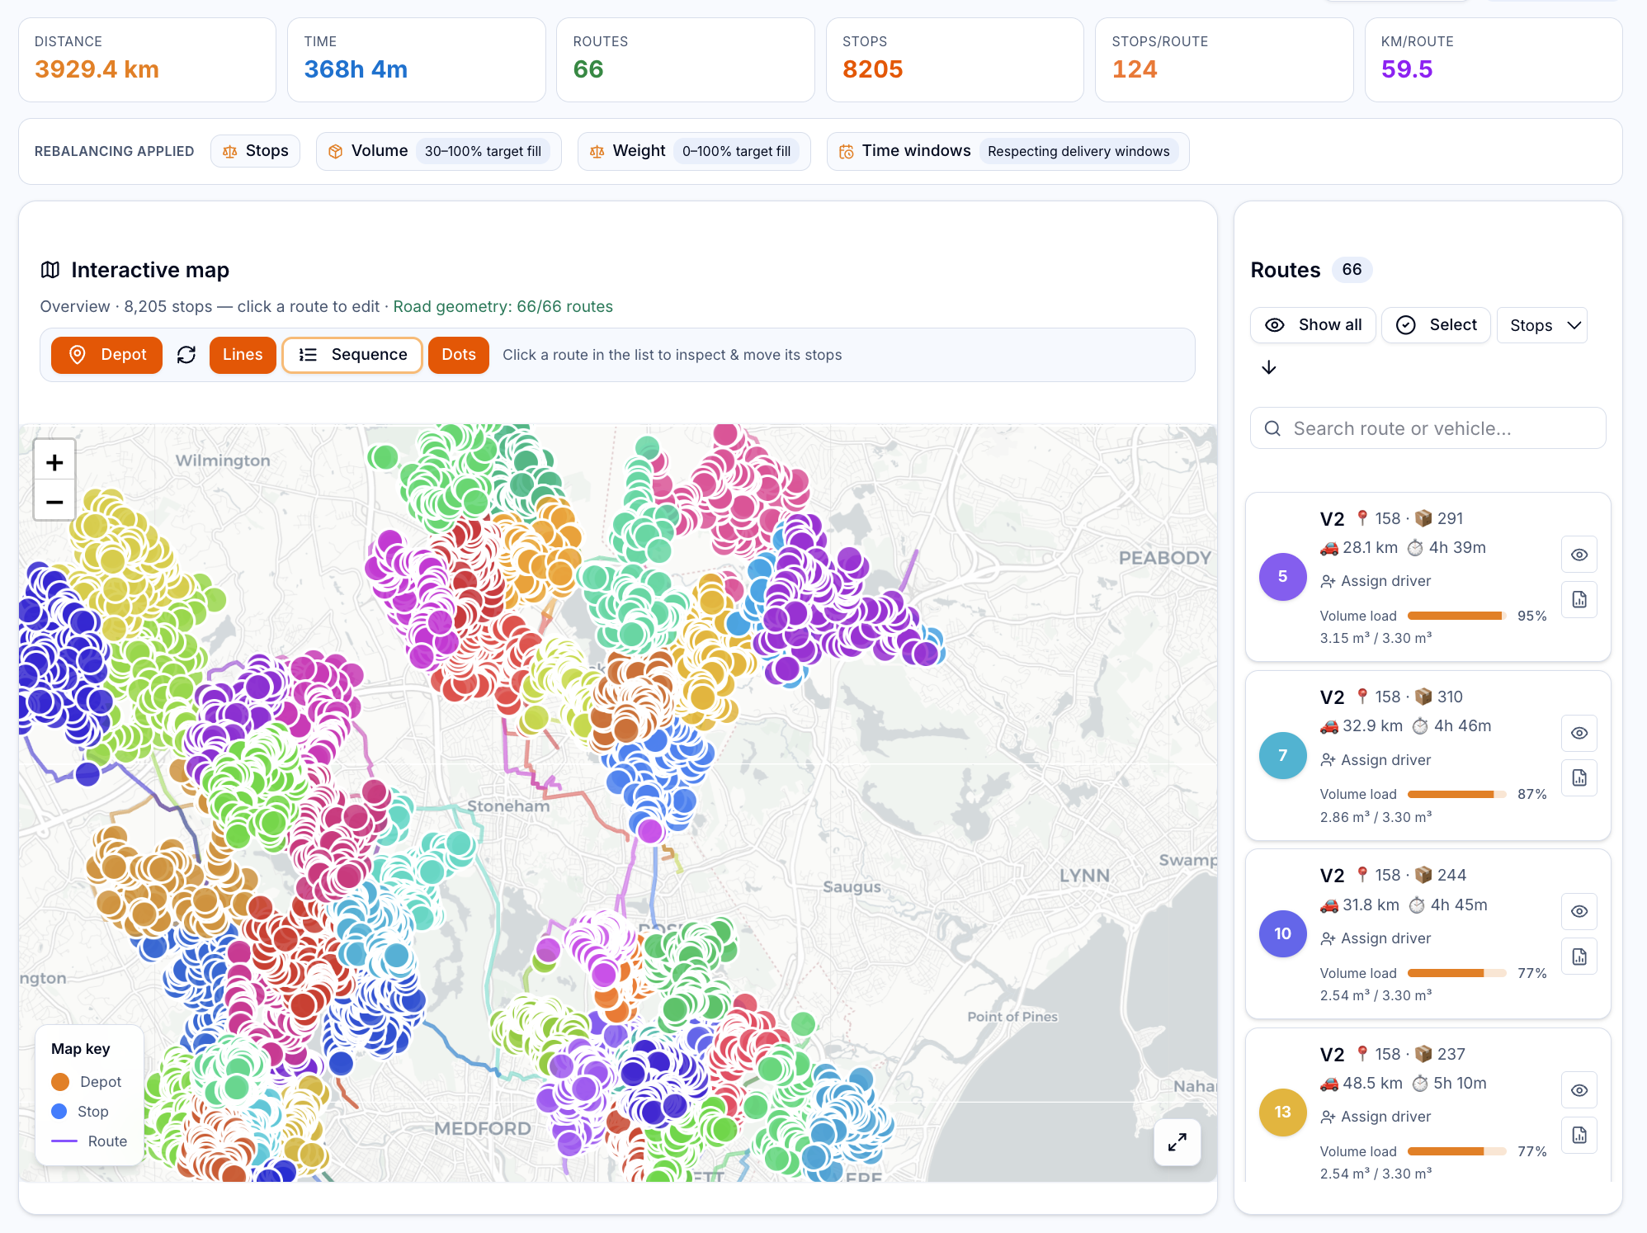The height and width of the screenshot is (1233, 1647).
Task: Click the Stops rebalancing chip
Action: (x=256, y=151)
